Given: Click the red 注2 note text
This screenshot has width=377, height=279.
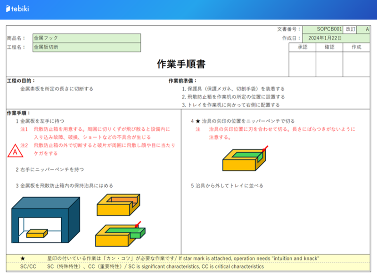Looking at the screenshot, I should pos(98,149).
